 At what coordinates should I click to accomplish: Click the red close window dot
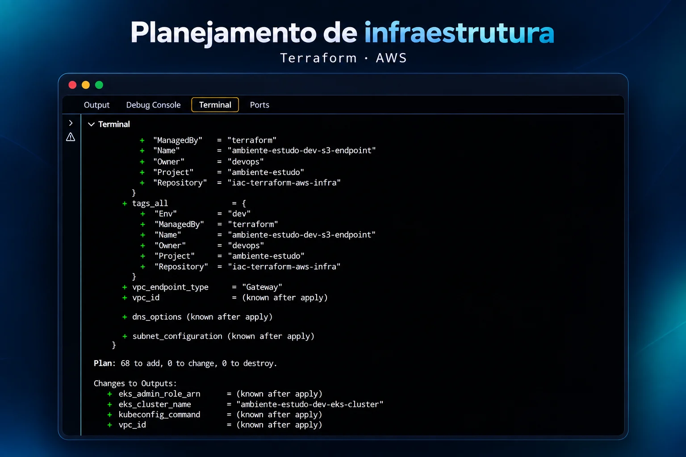coord(72,85)
